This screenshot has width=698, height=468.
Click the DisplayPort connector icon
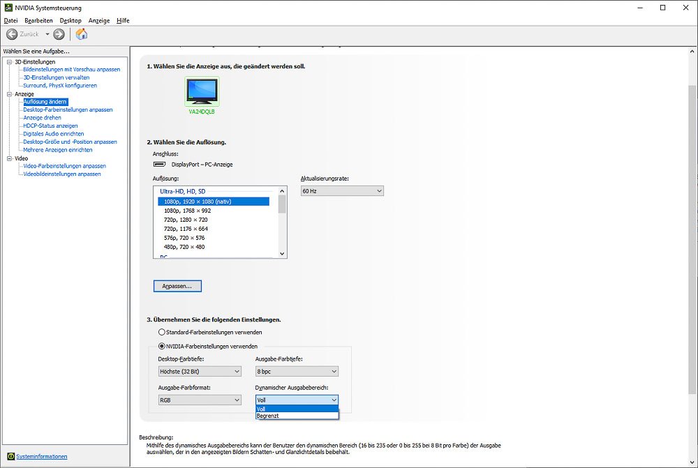click(x=159, y=164)
